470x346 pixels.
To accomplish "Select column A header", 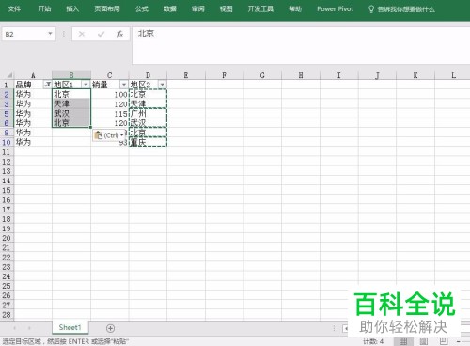I will [33, 75].
